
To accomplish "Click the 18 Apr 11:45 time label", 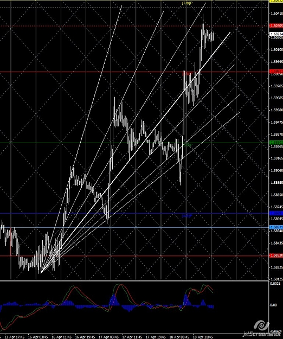I will tap(203, 337).
